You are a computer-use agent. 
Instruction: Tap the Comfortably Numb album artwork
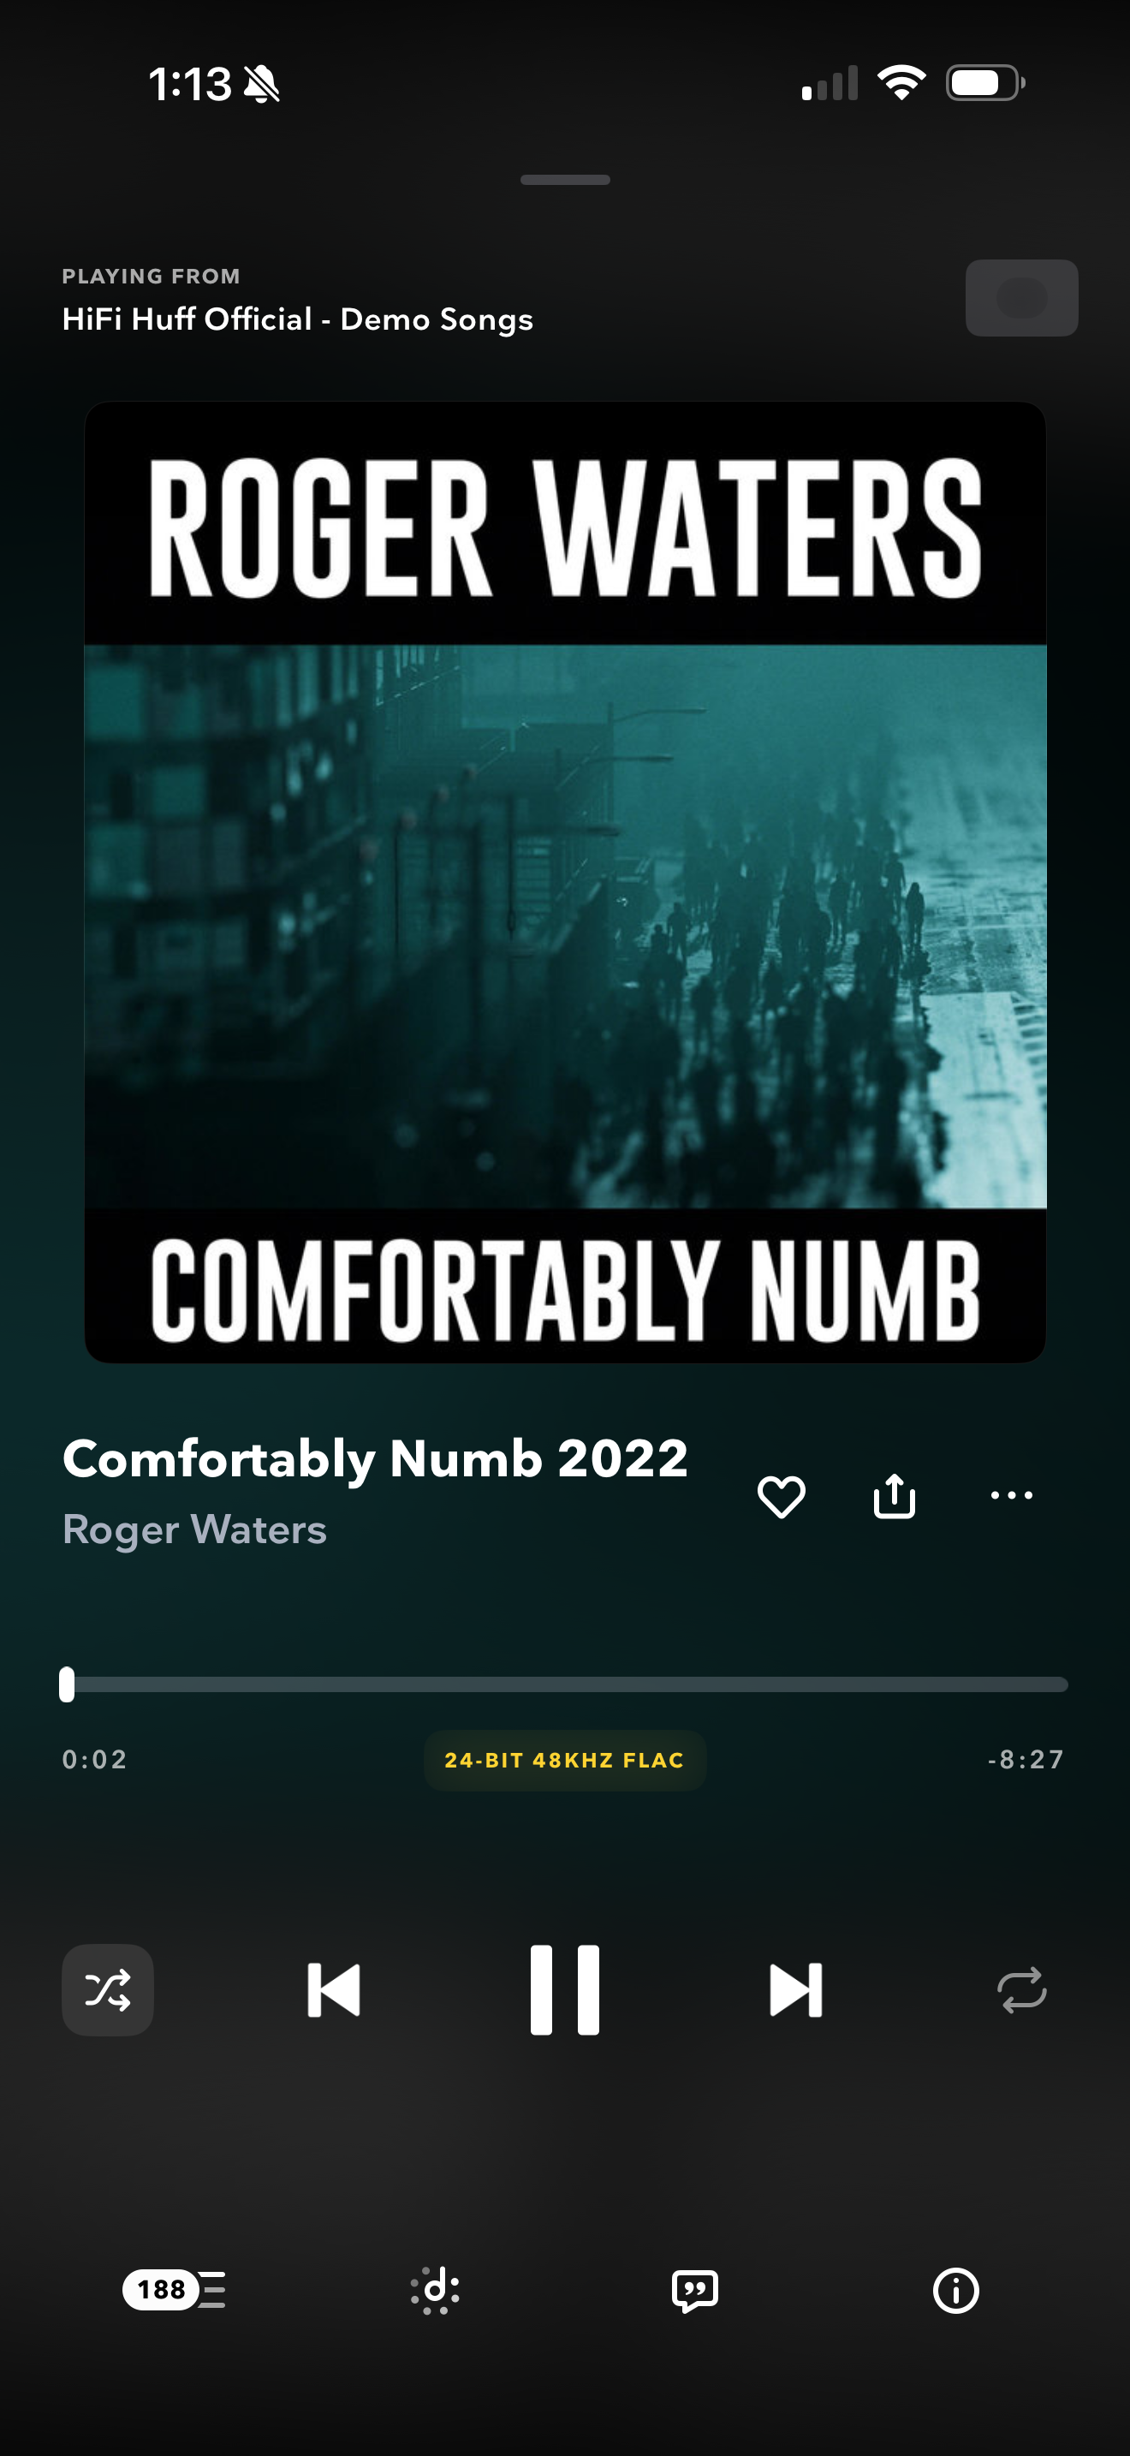[x=565, y=882]
